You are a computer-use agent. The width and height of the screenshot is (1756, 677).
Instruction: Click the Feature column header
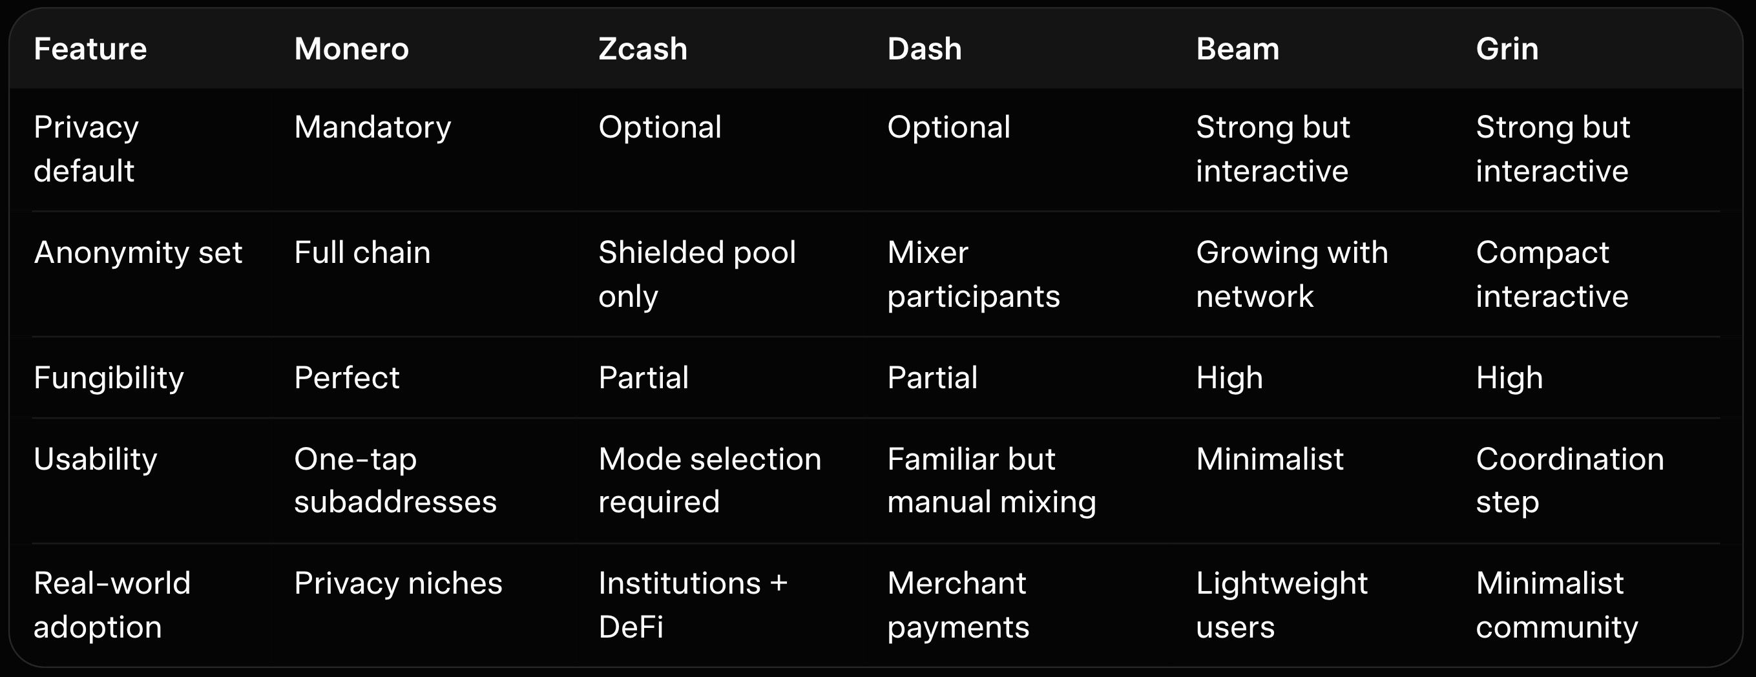[90, 49]
